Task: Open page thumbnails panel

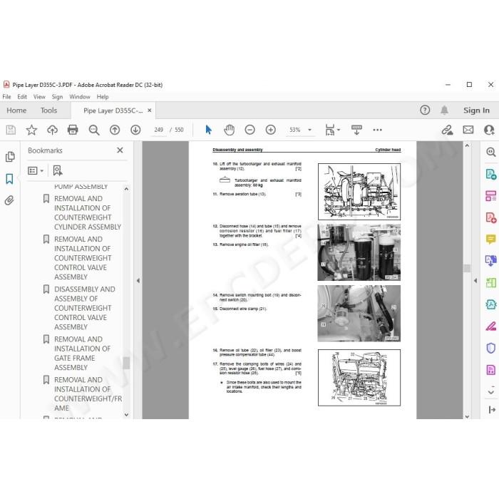Action: (x=10, y=157)
